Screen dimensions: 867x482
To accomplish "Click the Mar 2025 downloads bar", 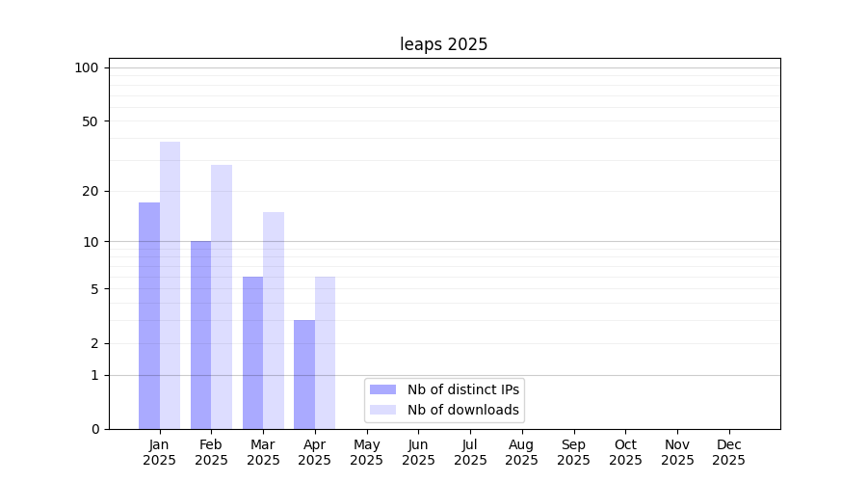I will click(274, 320).
